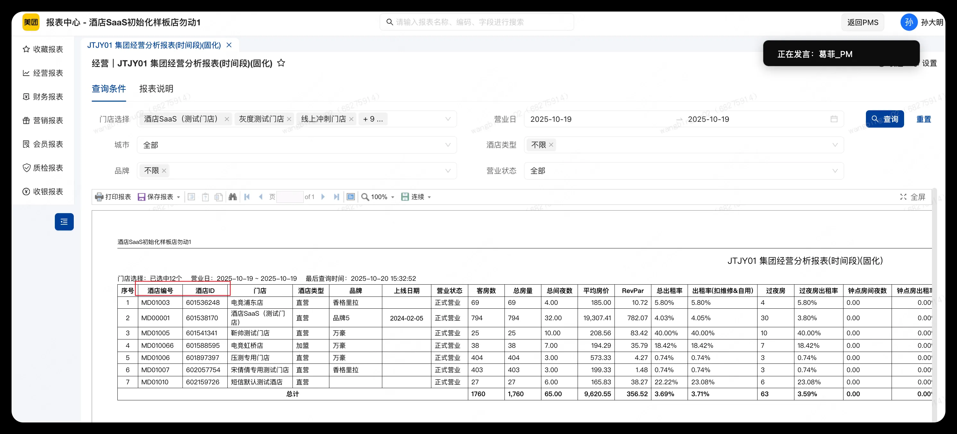Screen dimensions: 957x434
Task: Expand the 连续 view mode dropdown
Action: tap(429, 197)
